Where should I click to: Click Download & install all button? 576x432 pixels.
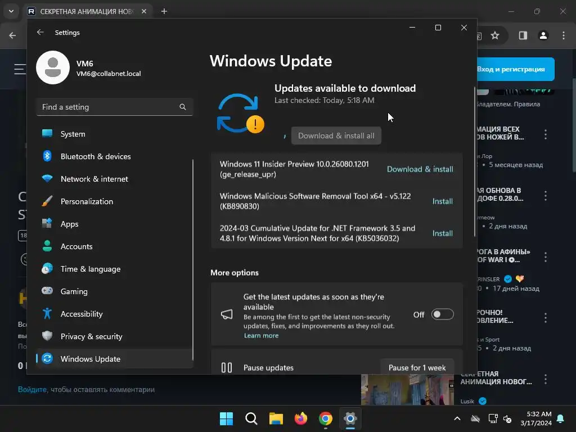click(x=336, y=136)
